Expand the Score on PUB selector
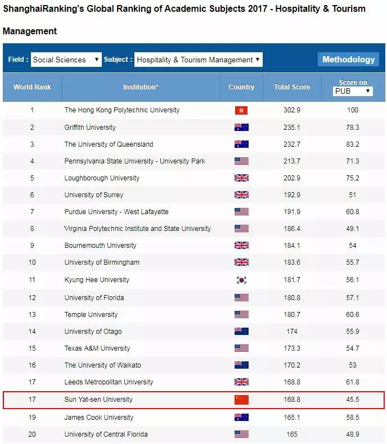The width and height of the screenshot is (387, 444). [353, 91]
